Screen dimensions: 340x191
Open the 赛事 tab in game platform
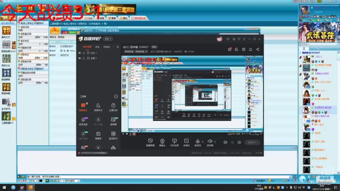112,18
